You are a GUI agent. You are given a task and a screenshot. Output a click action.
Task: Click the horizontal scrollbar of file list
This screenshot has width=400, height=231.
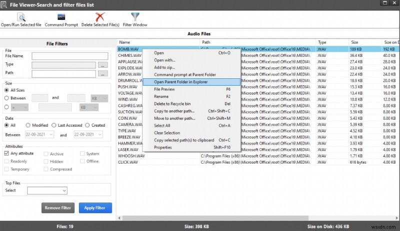[215, 218]
